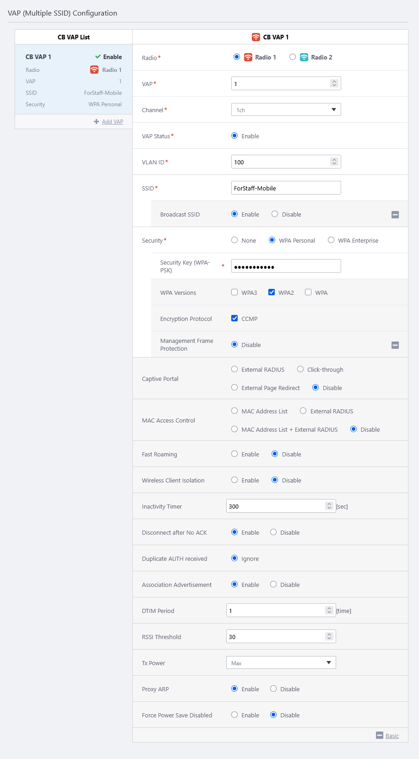Collapse the Broadcast SSID section minus icon

point(395,215)
